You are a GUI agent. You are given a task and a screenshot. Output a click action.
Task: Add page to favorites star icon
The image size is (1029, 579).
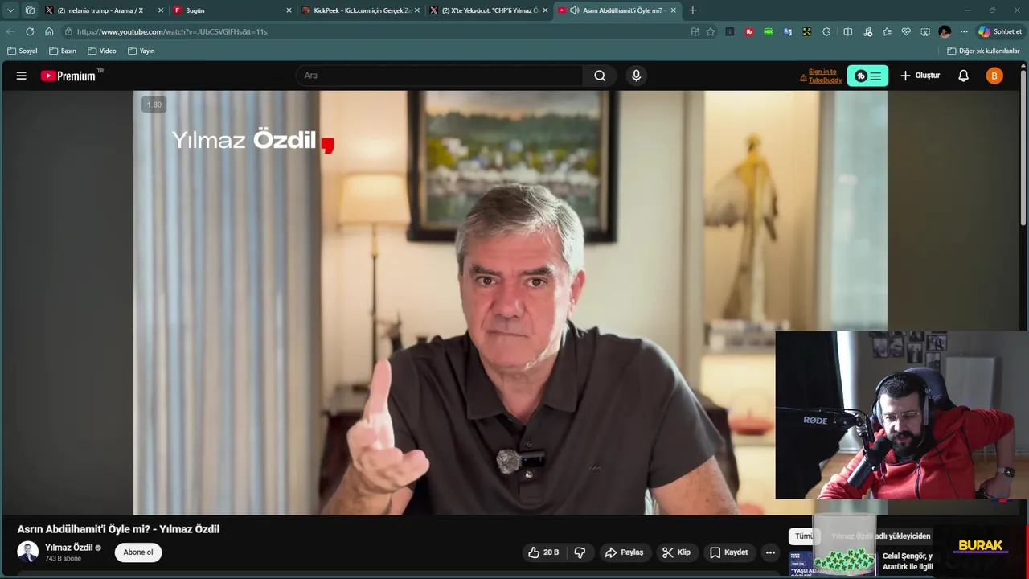711,31
